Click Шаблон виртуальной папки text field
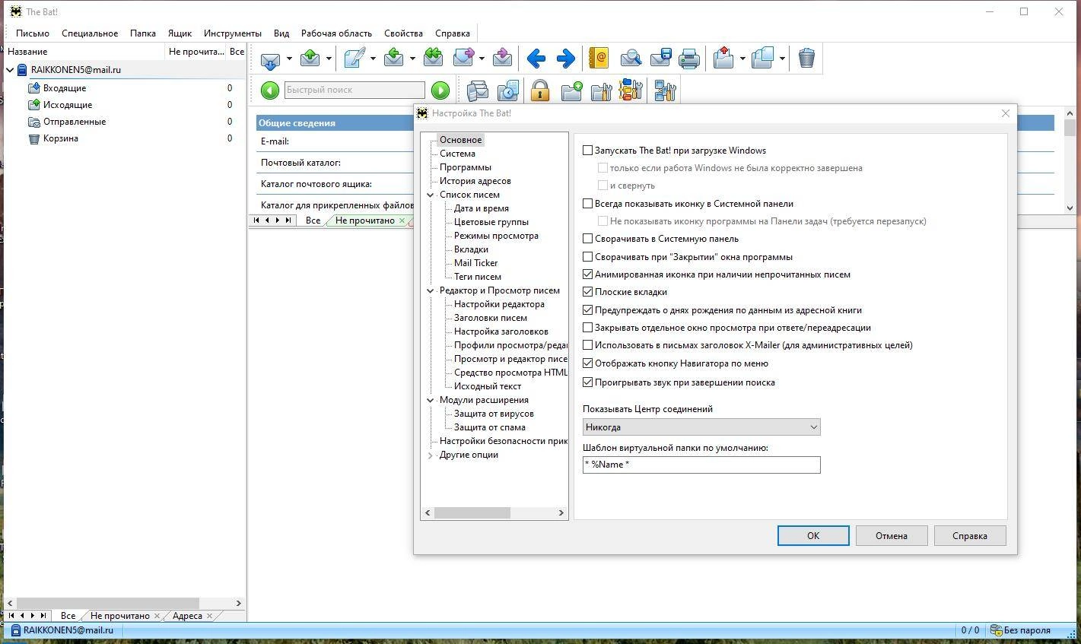The height and width of the screenshot is (644, 1081). (x=701, y=465)
